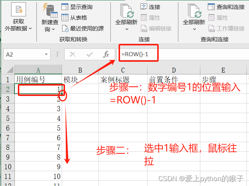Select row 5 header
The height and width of the screenshot is (186, 249).
click(8, 118)
